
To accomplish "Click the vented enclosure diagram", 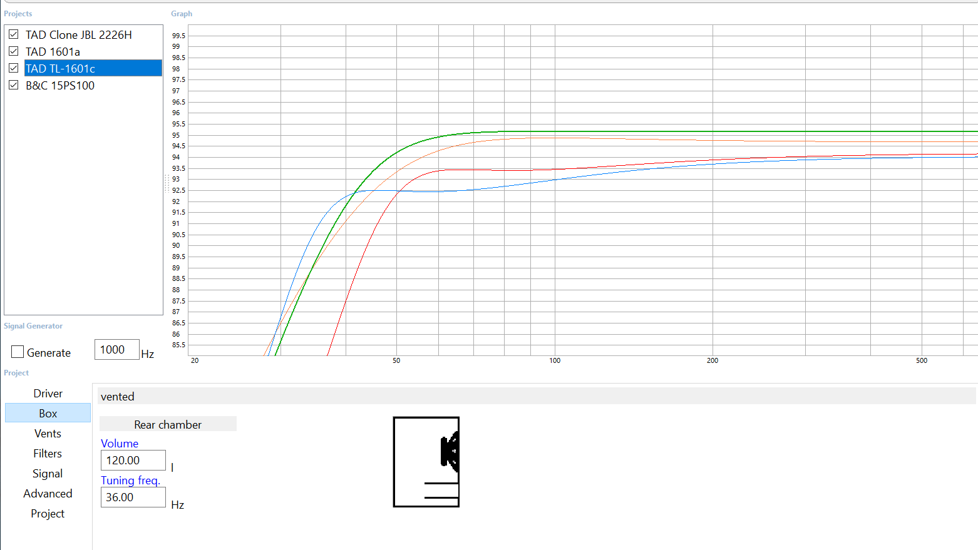I will 426,462.
